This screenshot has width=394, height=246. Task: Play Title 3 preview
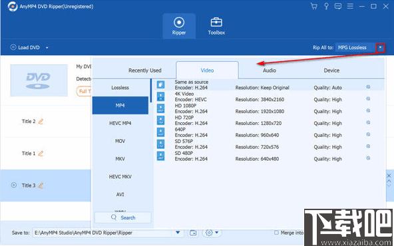pos(13,185)
